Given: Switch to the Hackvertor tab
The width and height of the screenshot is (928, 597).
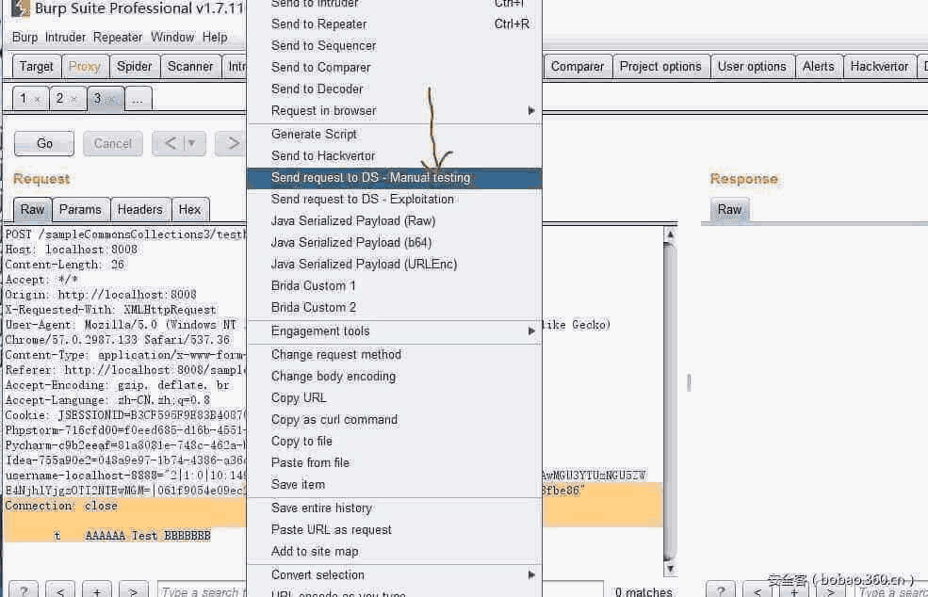Looking at the screenshot, I should pos(878,66).
